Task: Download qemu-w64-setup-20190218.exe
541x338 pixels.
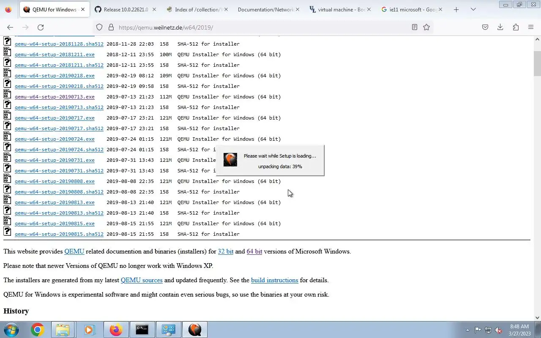Action: [55, 76]
